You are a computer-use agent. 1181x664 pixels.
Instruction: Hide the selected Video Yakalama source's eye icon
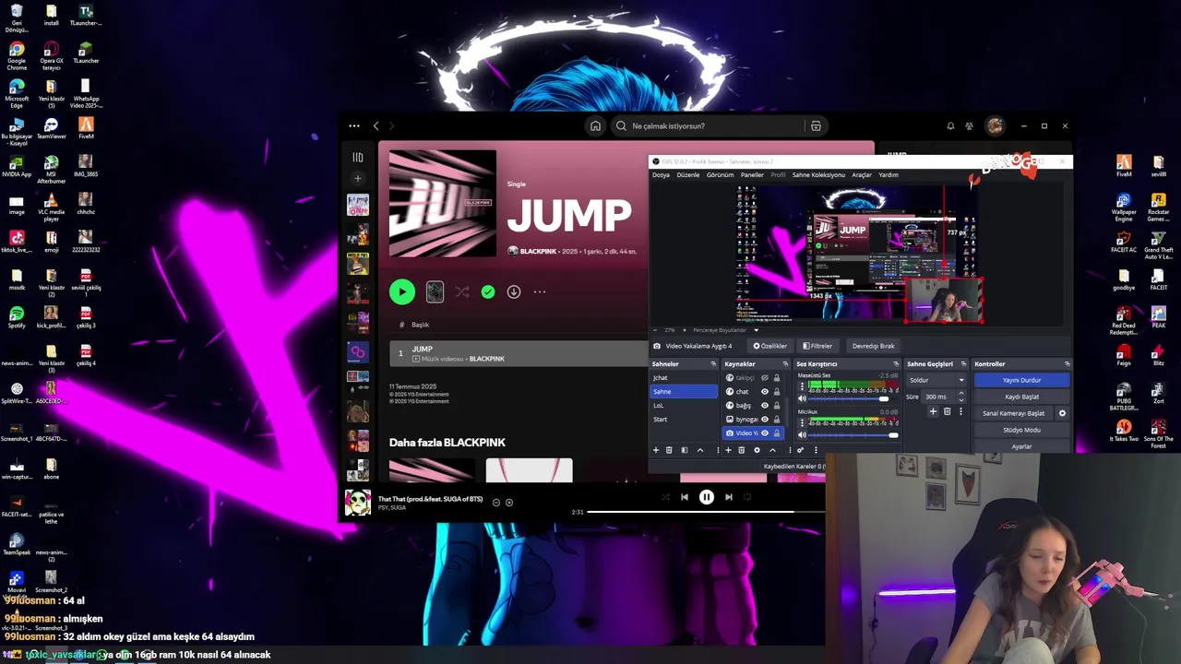pos(765,433)
